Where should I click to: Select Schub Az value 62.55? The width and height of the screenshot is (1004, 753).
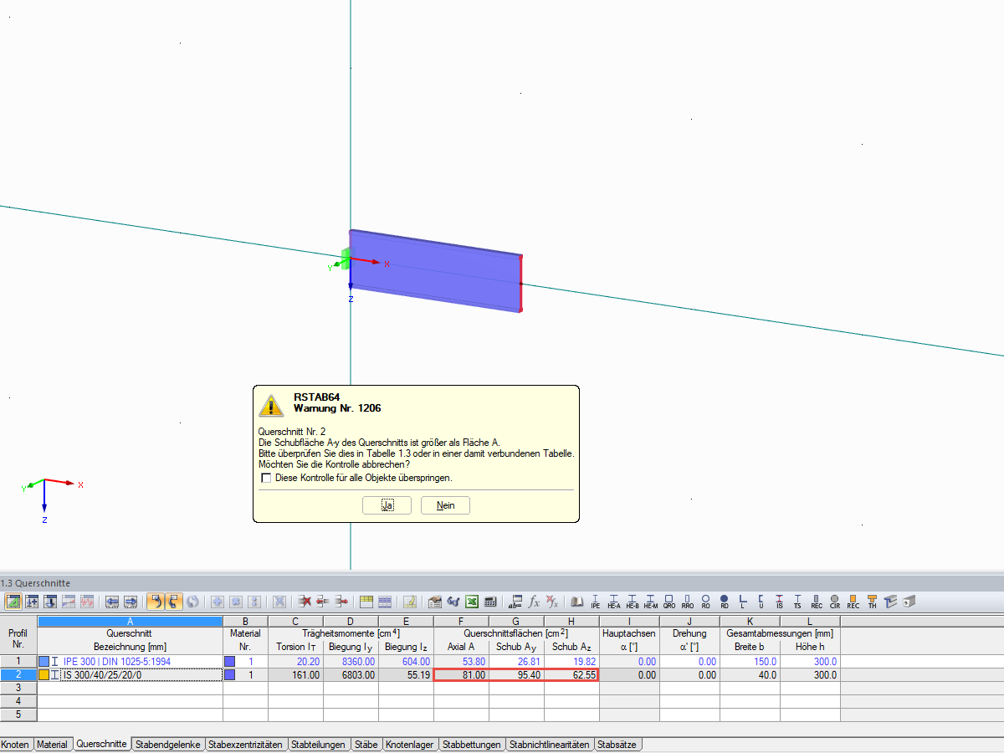(x=571, y=675)
